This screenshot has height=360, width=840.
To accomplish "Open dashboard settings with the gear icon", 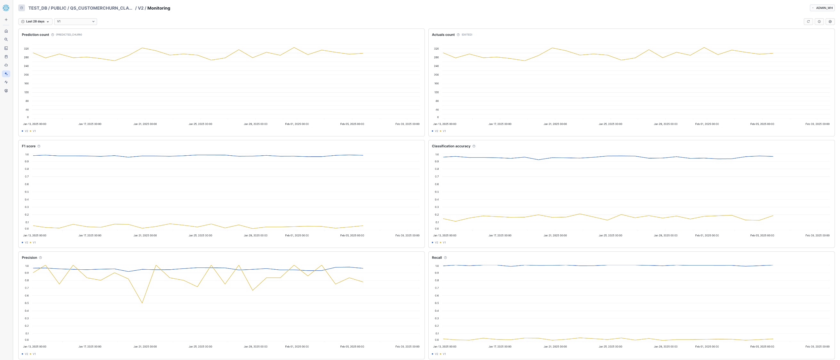I will pyautogui.click(x=830, y=21).
